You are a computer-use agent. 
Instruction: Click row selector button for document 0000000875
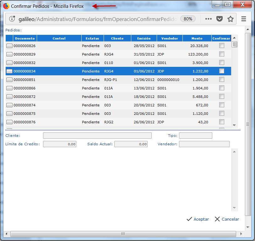[9, 114]
